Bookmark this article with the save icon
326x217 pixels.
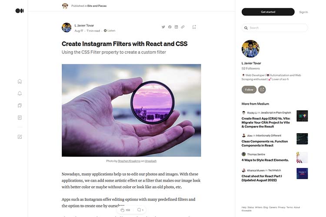click(194, 27)
